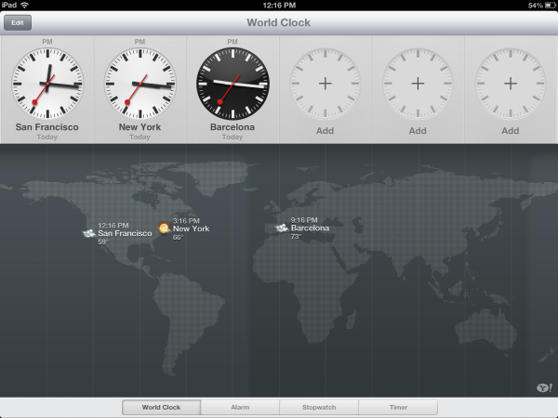Tap the cloud weather icon for San Francisco
The height and width of the screenshot is (418, 558).
click(x=89, y=233)
